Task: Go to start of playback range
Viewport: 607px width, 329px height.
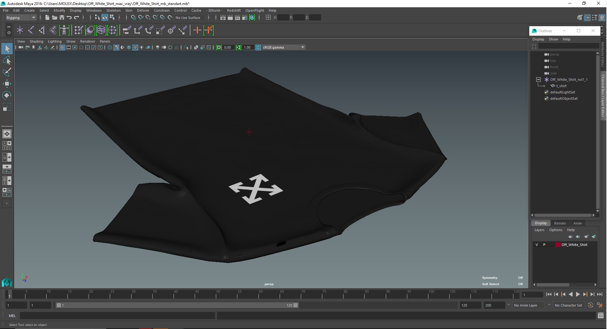Action: point(549,294)
